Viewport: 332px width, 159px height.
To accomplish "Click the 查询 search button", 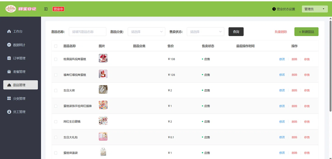I will click(236, 32).
